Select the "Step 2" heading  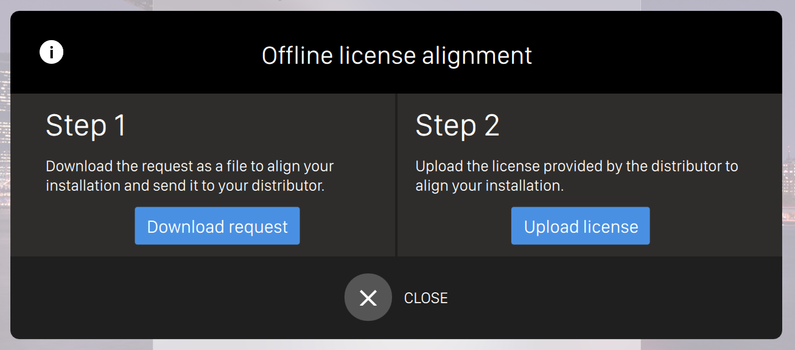(457, 126)
